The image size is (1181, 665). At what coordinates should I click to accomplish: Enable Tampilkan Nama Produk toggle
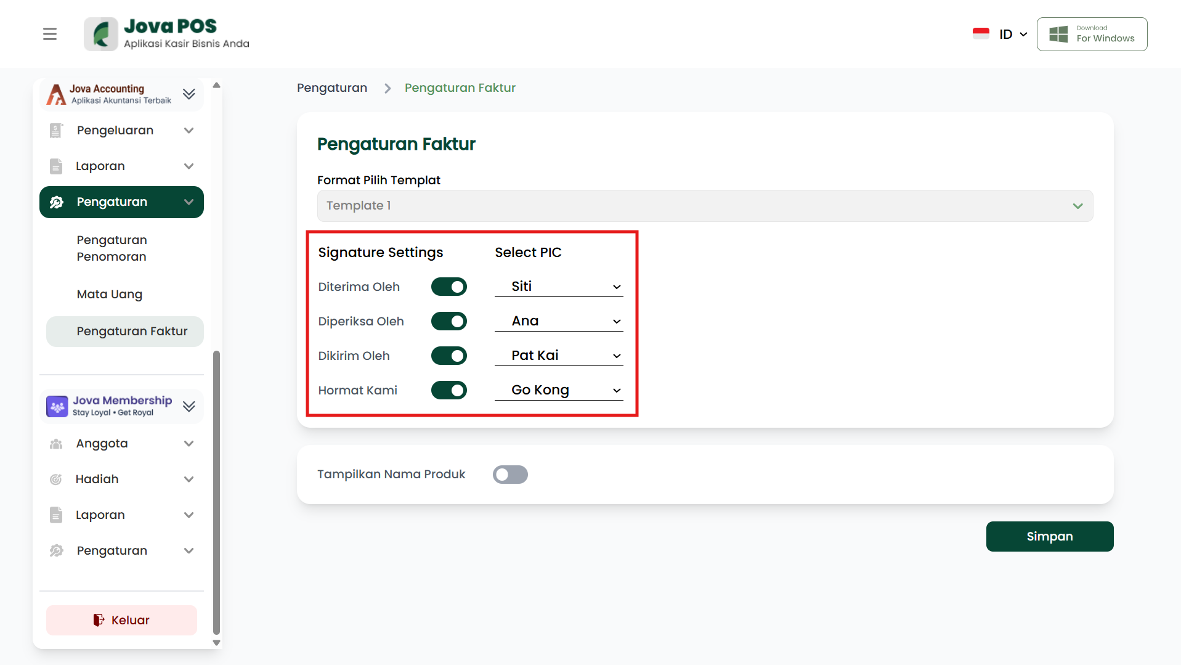510,475
